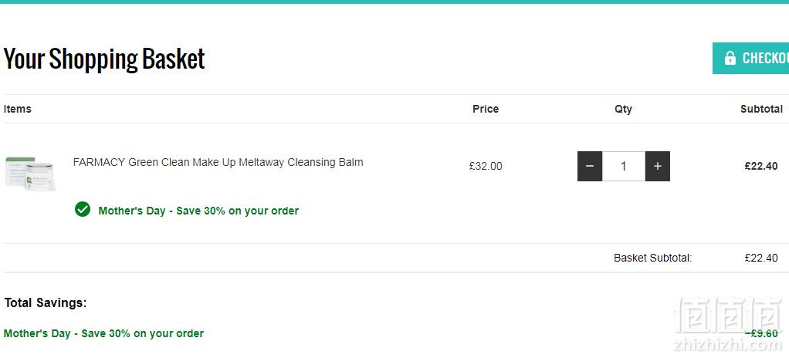Click the £32.00 item price
Image resolution: width=789 pixels, height=358 pixels.
click(486, 167)
